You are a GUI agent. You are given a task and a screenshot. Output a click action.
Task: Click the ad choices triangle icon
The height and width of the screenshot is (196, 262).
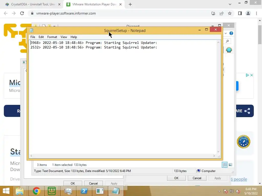(x=247, y=75)
